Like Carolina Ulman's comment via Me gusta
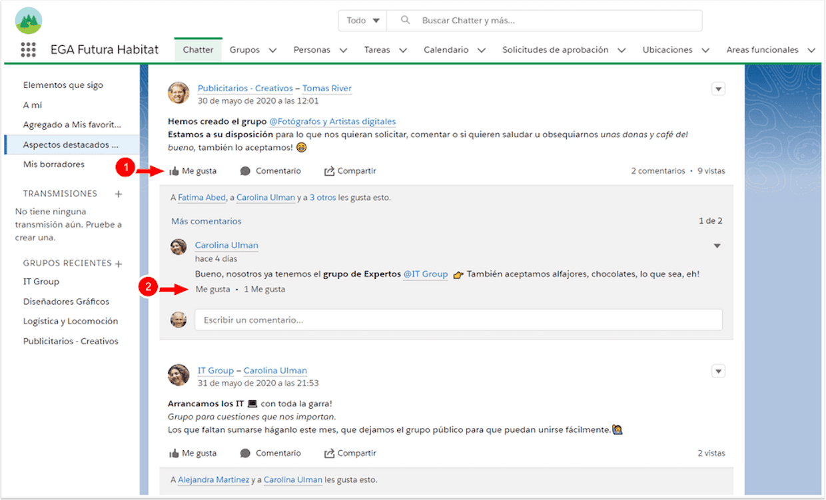 tap(212, 290)
